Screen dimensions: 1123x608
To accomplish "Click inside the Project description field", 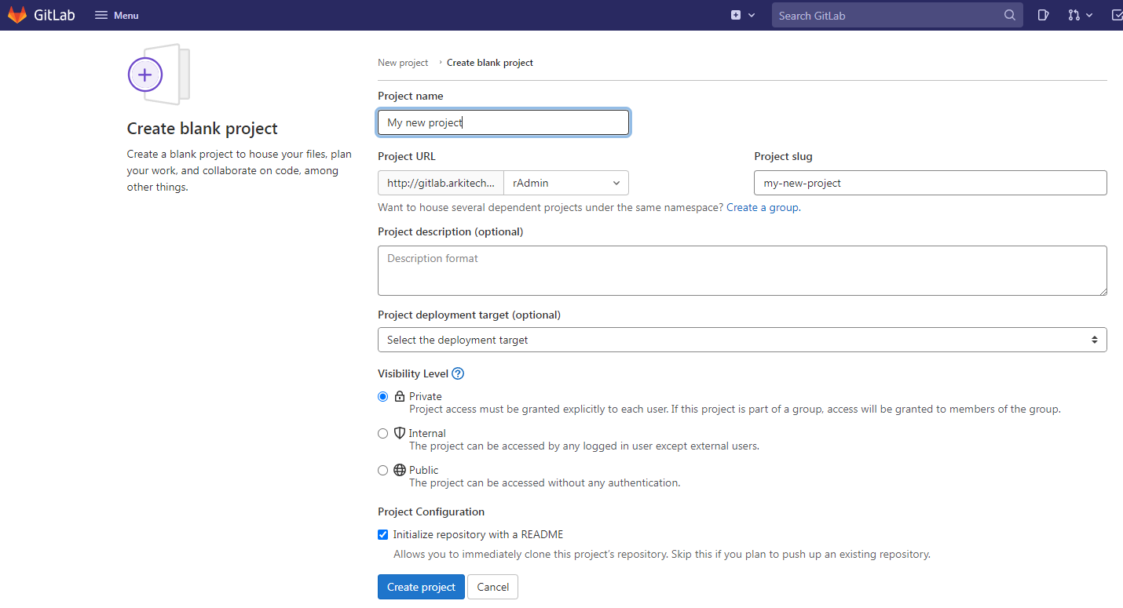I will [742, 270].
